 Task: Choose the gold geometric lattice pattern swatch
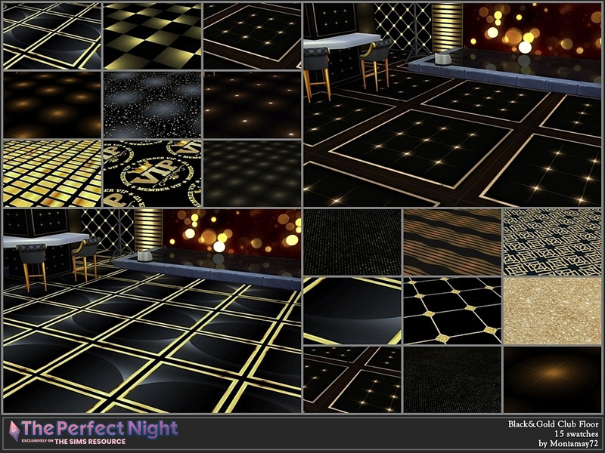point(552,242)
